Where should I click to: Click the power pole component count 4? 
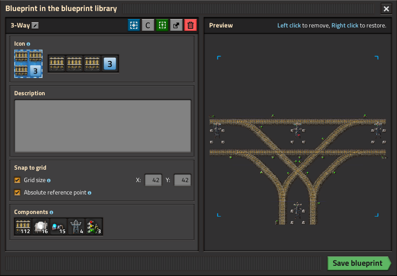pyautogui.click(x=76, y=227)
